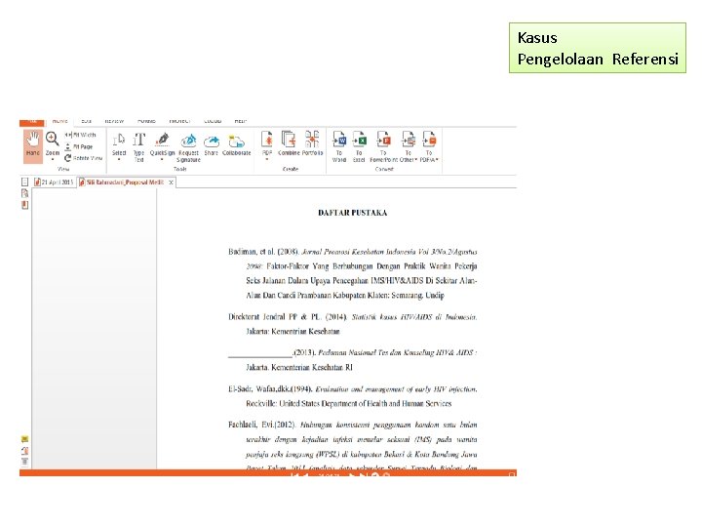The width and height of the screenshot is (702, 527).
Task: Open the HOME ribbon tab
Action: (59, 121)
